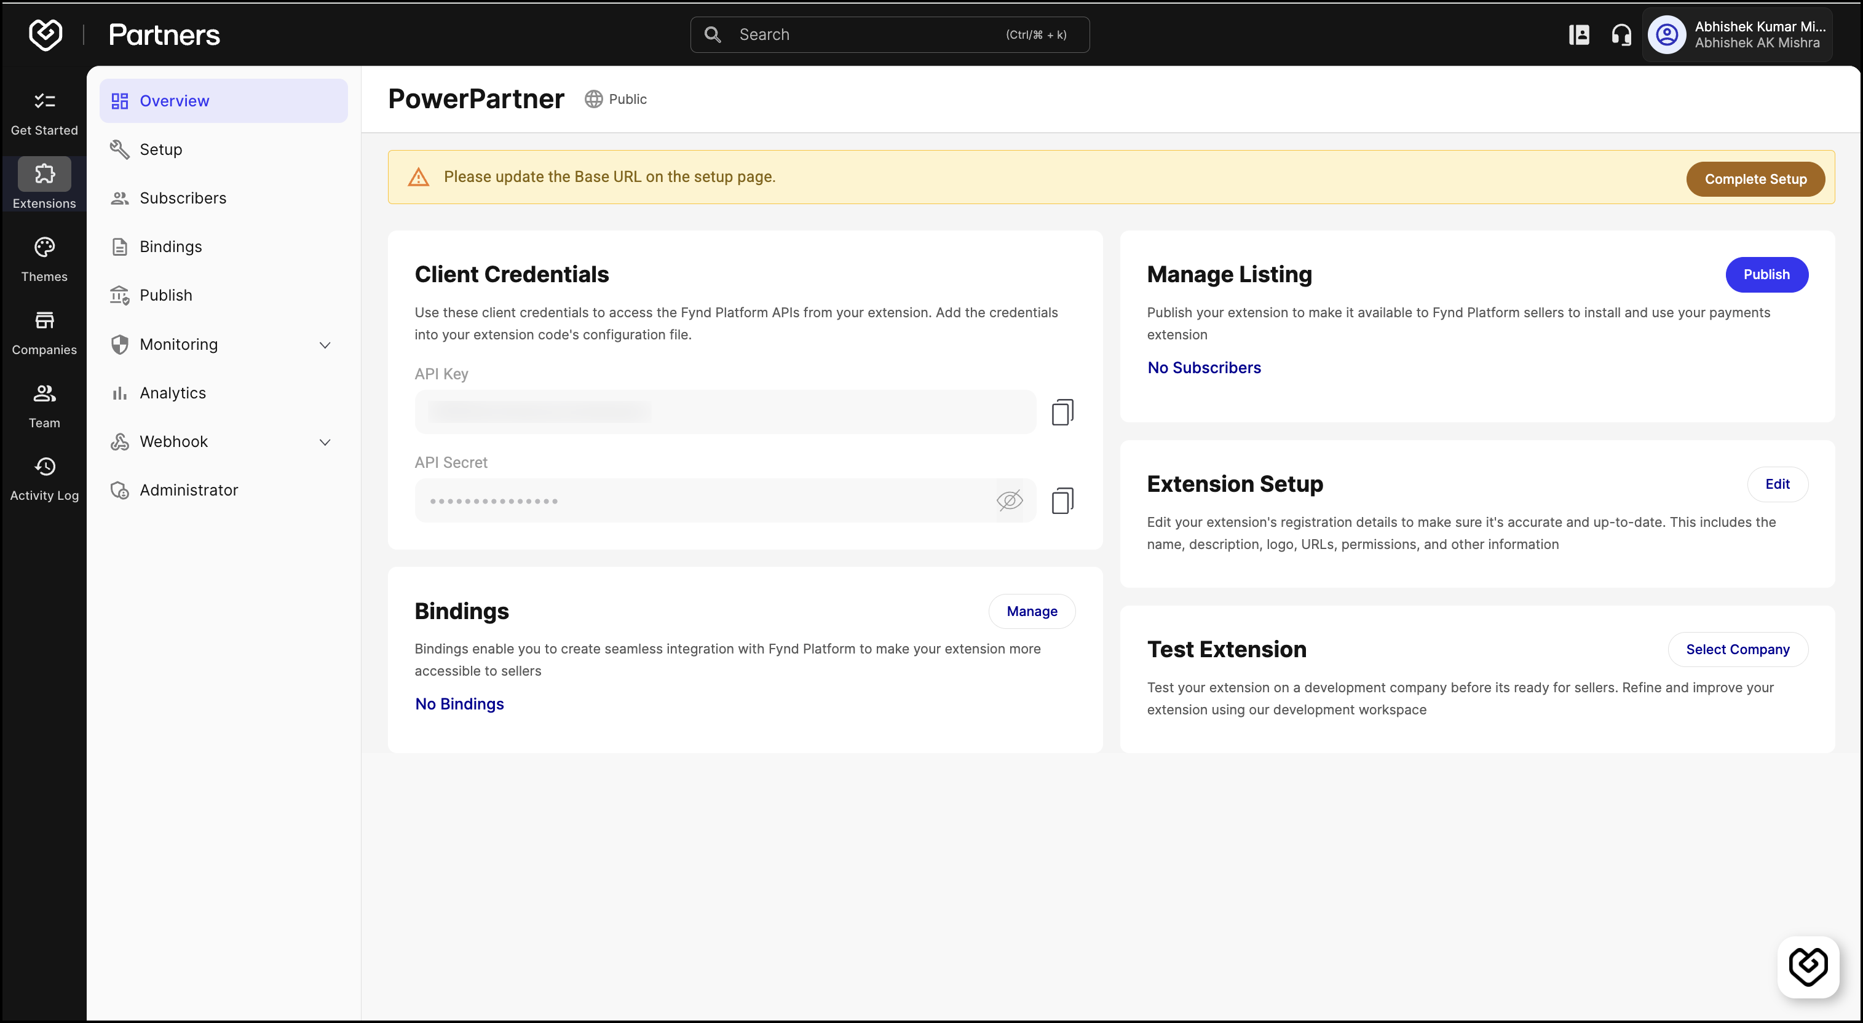Image resolution: width=1863 pixels, height=1023 pixels.
Task: Open the floating Fynd chat widget
Action: [x=1808, y=966]
